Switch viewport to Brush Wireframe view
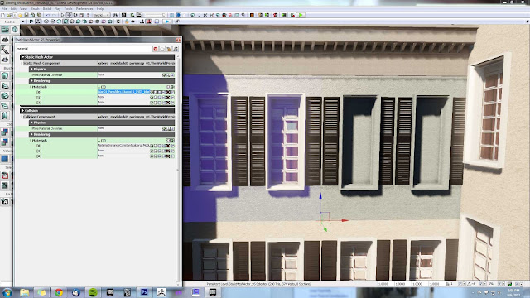Image resolution: width=530 pixels, height=298 pixels. tap(46, 22)
